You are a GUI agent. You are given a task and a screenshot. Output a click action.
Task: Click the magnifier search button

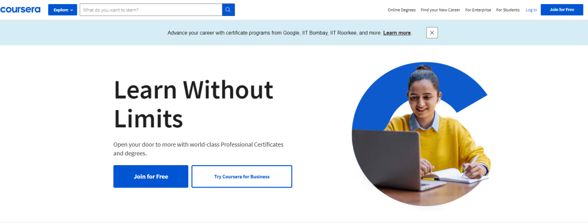coord(229,10)
